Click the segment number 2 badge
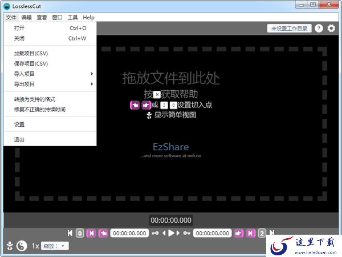Screen dimensions: 342x257 [262, 233]
